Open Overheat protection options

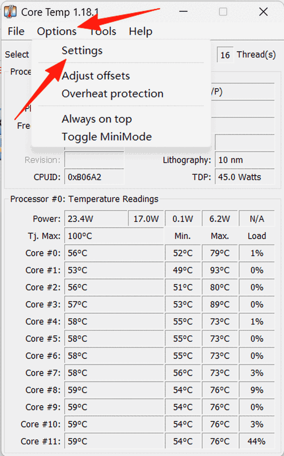112,94
